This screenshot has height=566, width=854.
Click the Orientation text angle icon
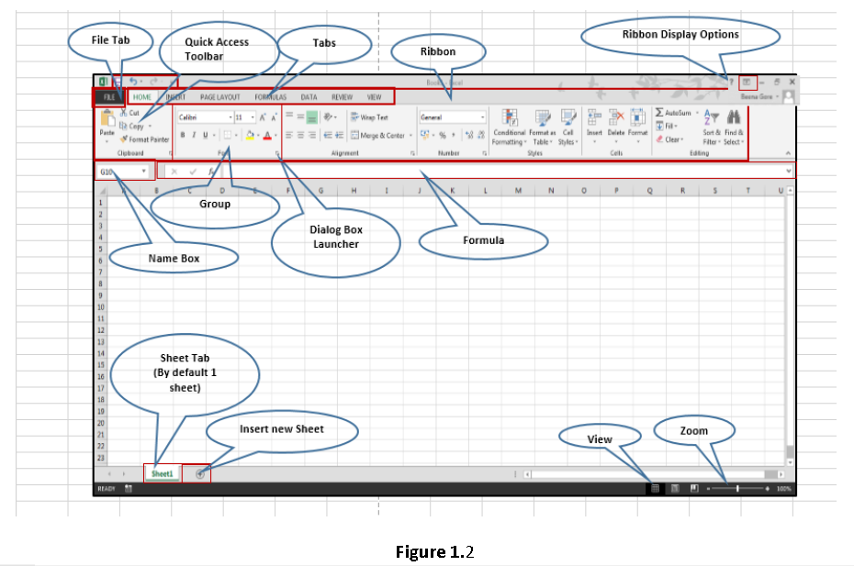click(x=329, y=117)
